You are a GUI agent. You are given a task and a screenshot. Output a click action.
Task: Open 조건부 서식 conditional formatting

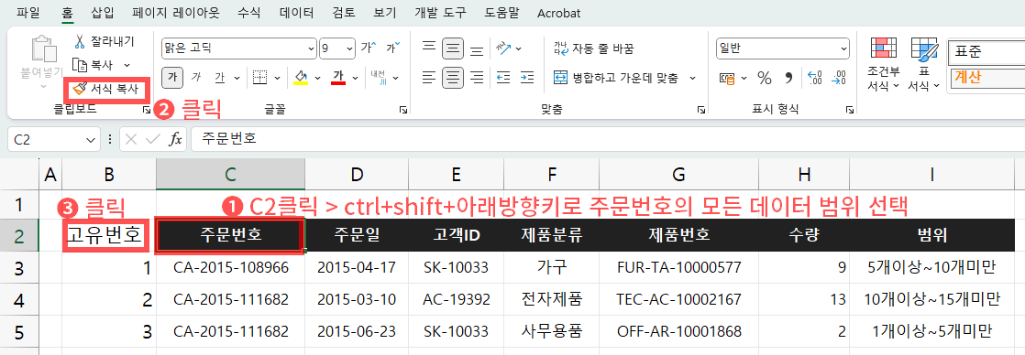pyautogui.click(x=883, y=64)
